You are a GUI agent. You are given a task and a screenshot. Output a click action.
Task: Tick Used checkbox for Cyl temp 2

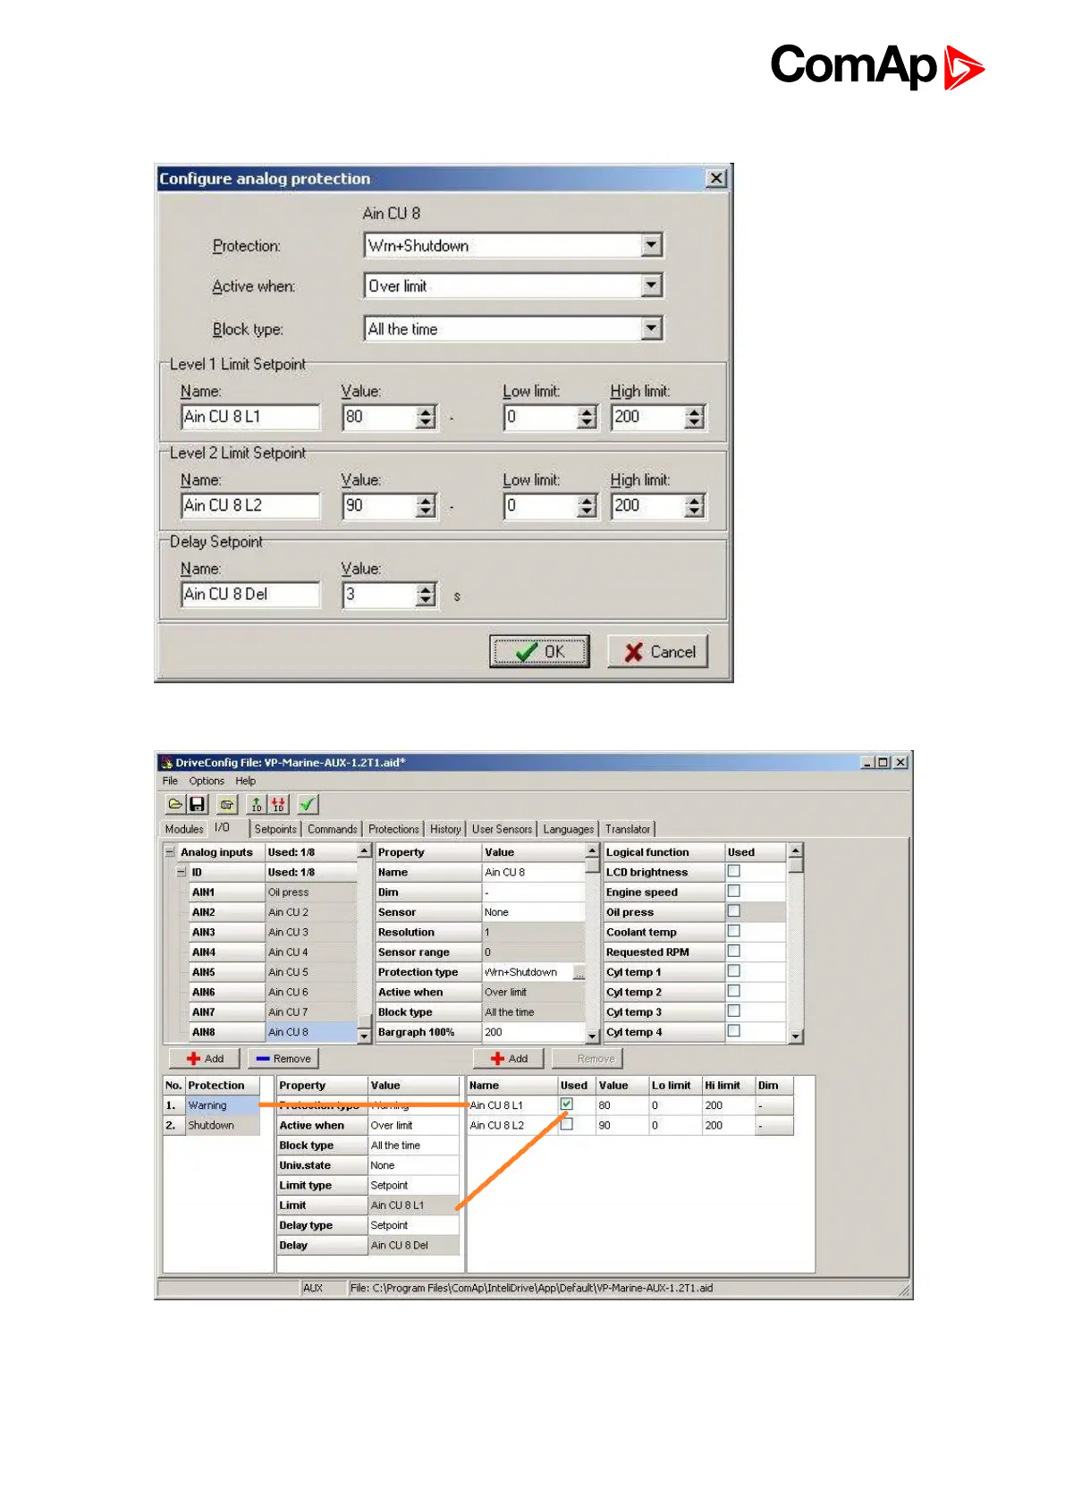coord(733,991)
